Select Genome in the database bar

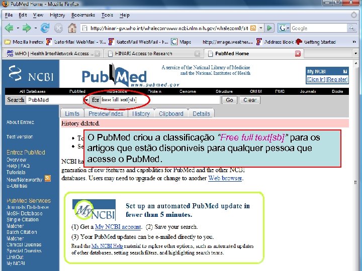pos(188,91)
